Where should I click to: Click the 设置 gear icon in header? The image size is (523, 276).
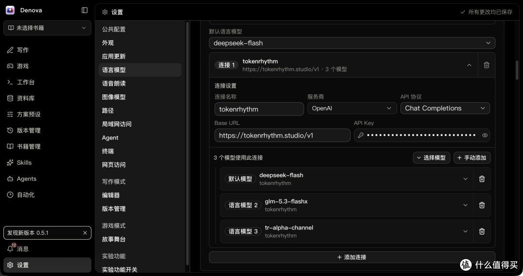pos(105,12)
